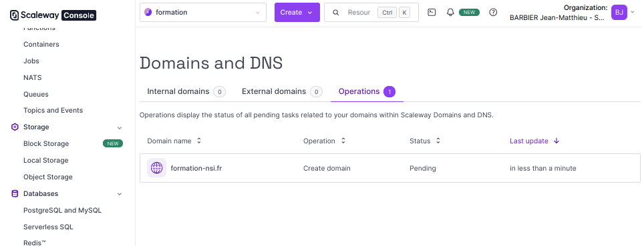Open Containers in the sidebar
This screenshot has height=246, width=642.
tap(41, 44)
